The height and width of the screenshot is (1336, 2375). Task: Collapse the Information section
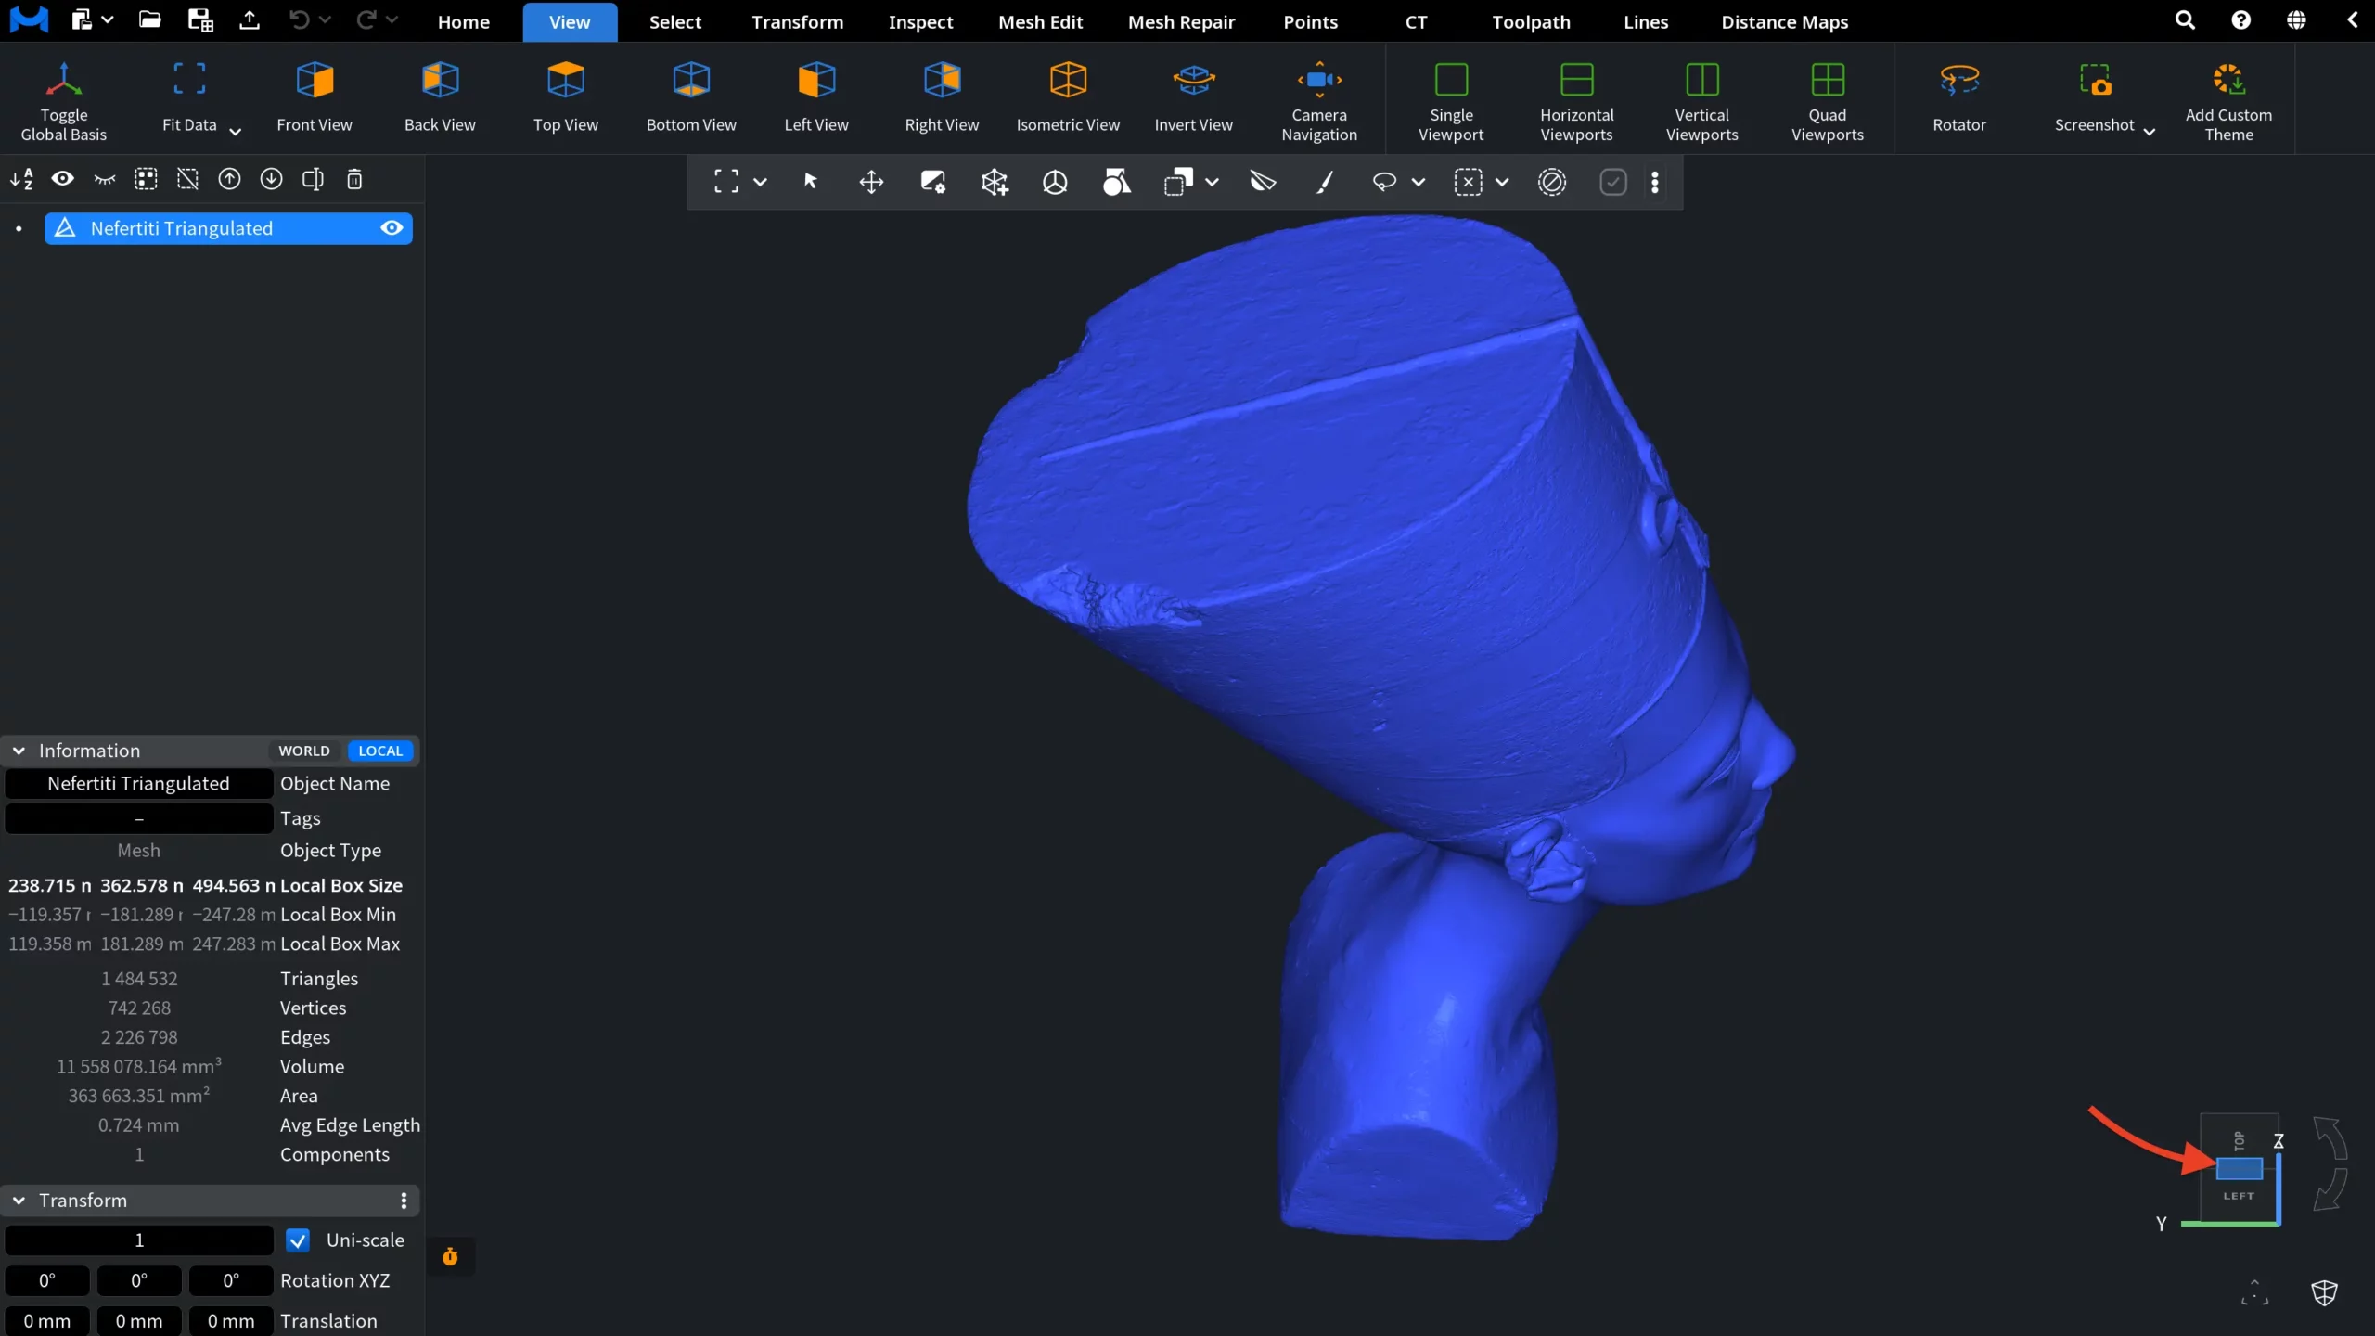point(19,751)
